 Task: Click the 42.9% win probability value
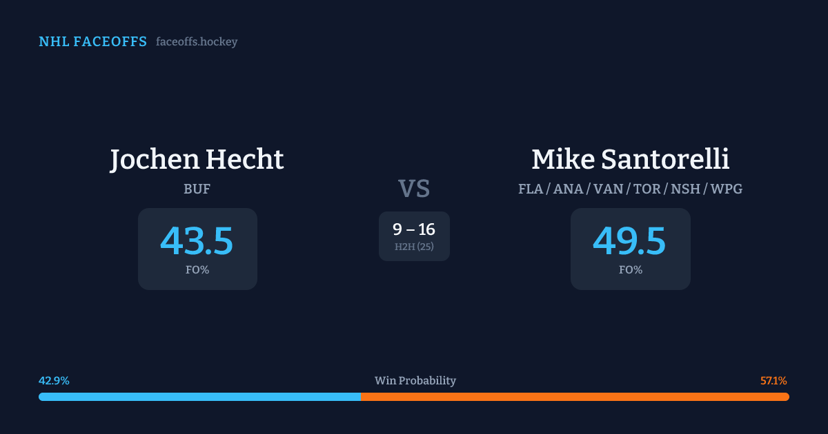[54, 381]
